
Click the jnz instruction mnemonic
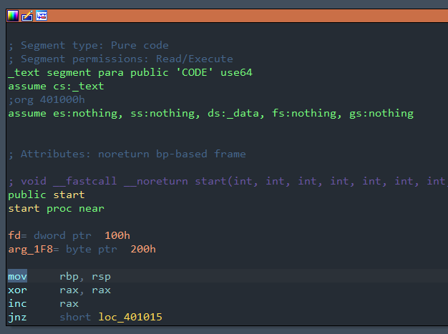click(x=17, y=318)
